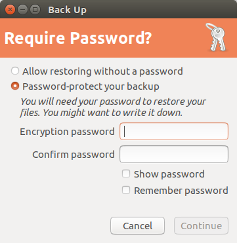Click the Allow restoring without a password text
The width and height of the screenshot is (237, 243).
(x=102, y=71)
